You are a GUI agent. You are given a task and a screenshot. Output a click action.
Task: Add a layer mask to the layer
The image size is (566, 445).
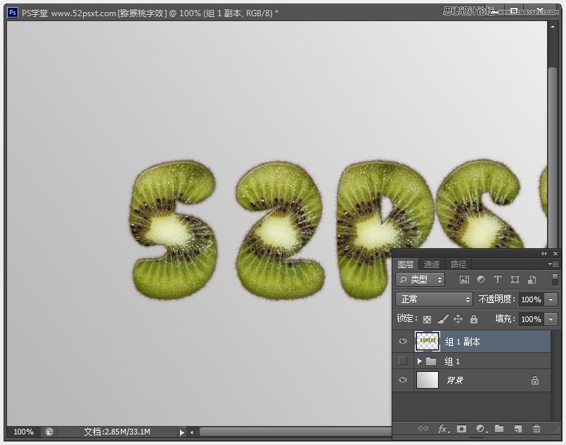(x=461, y=428)
